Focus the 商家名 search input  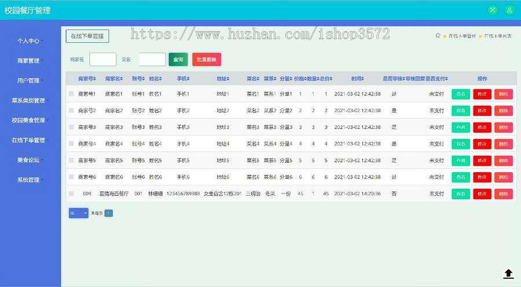103,59
